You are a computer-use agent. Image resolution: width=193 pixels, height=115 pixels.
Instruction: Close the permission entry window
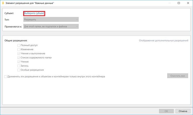[x=188, y=3]
